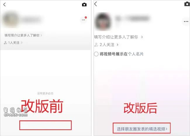Tap the back arrow in left screen

(4, 5)
